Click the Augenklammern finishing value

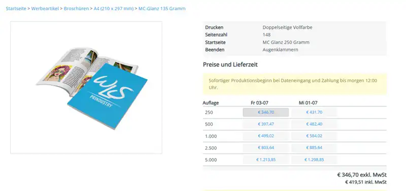(x=280, y=50)
